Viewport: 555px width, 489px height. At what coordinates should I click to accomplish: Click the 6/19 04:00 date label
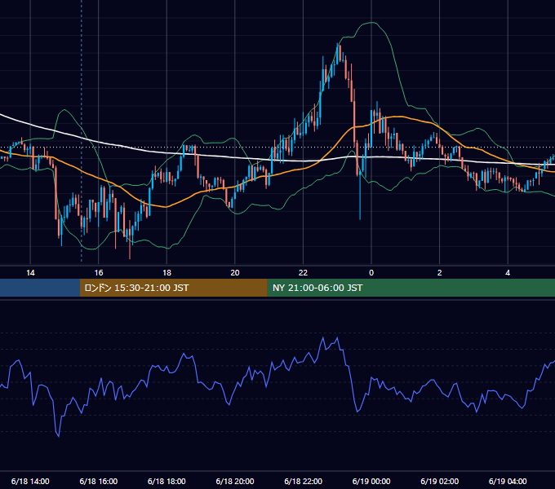508,481
